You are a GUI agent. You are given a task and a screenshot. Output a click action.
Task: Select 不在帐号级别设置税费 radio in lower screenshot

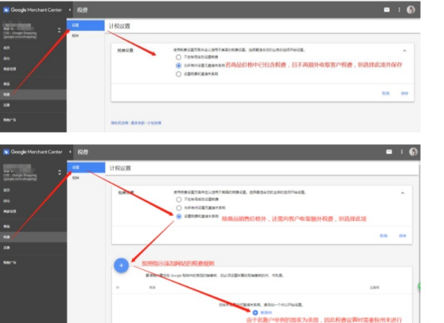click(x=178, y=199)
